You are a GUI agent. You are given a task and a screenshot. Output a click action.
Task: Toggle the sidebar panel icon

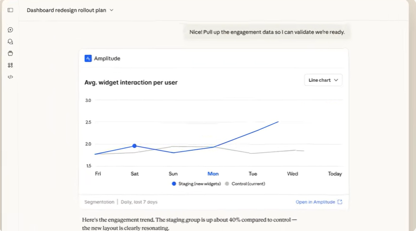tap(10, 10)
